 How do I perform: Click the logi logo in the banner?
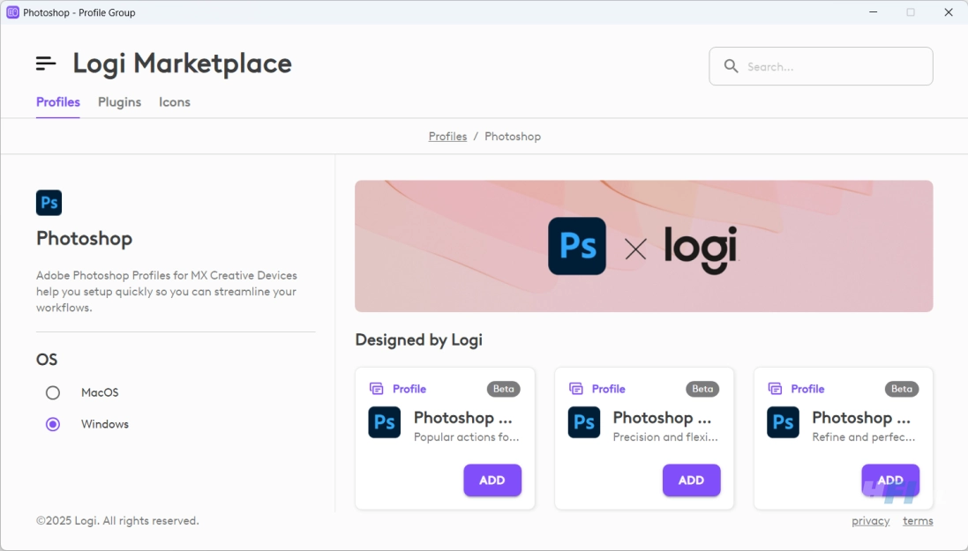[701, 249]
